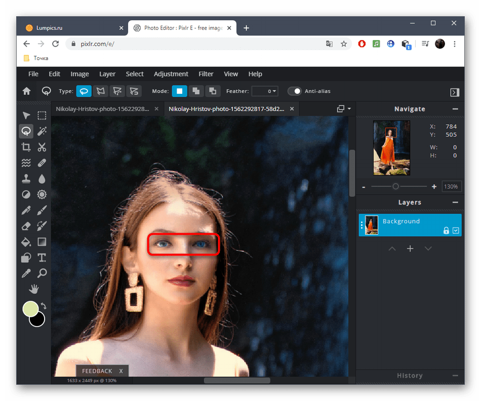Unlock the Background layer padlock
481x401 pixels.
click(446, 231)
